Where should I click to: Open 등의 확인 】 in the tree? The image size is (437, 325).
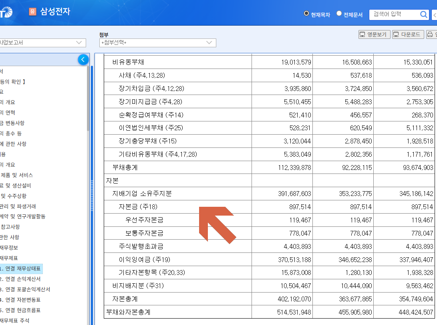coord(13,82)
